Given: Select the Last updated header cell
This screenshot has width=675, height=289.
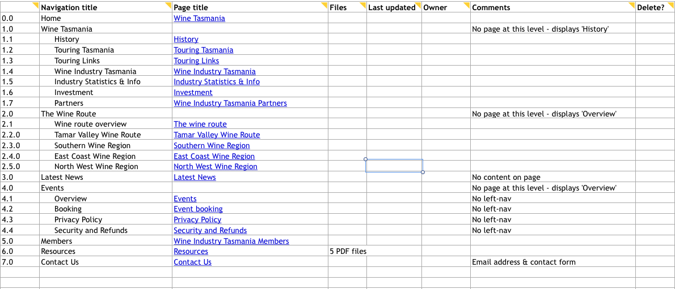Looking at the screenshot, I should coord(394,7).
